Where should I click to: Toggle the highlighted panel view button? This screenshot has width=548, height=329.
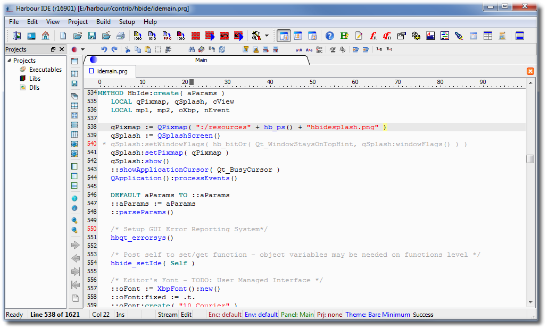(x=284, y=36)
